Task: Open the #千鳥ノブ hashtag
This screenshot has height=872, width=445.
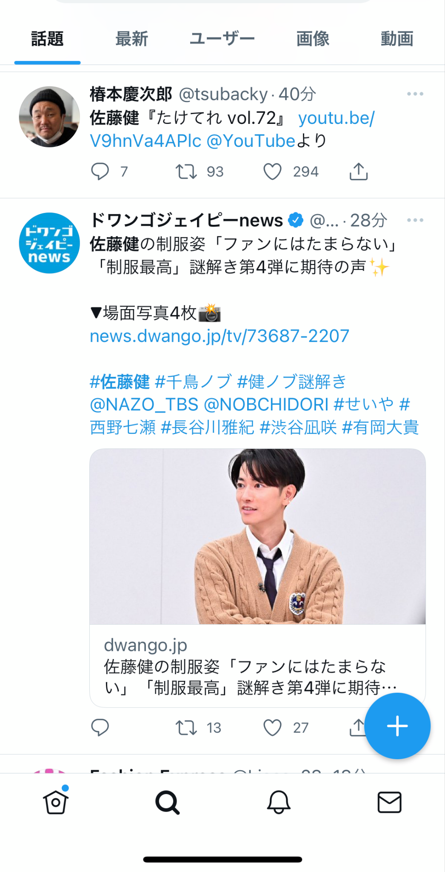Action: (x=194, y=381)
